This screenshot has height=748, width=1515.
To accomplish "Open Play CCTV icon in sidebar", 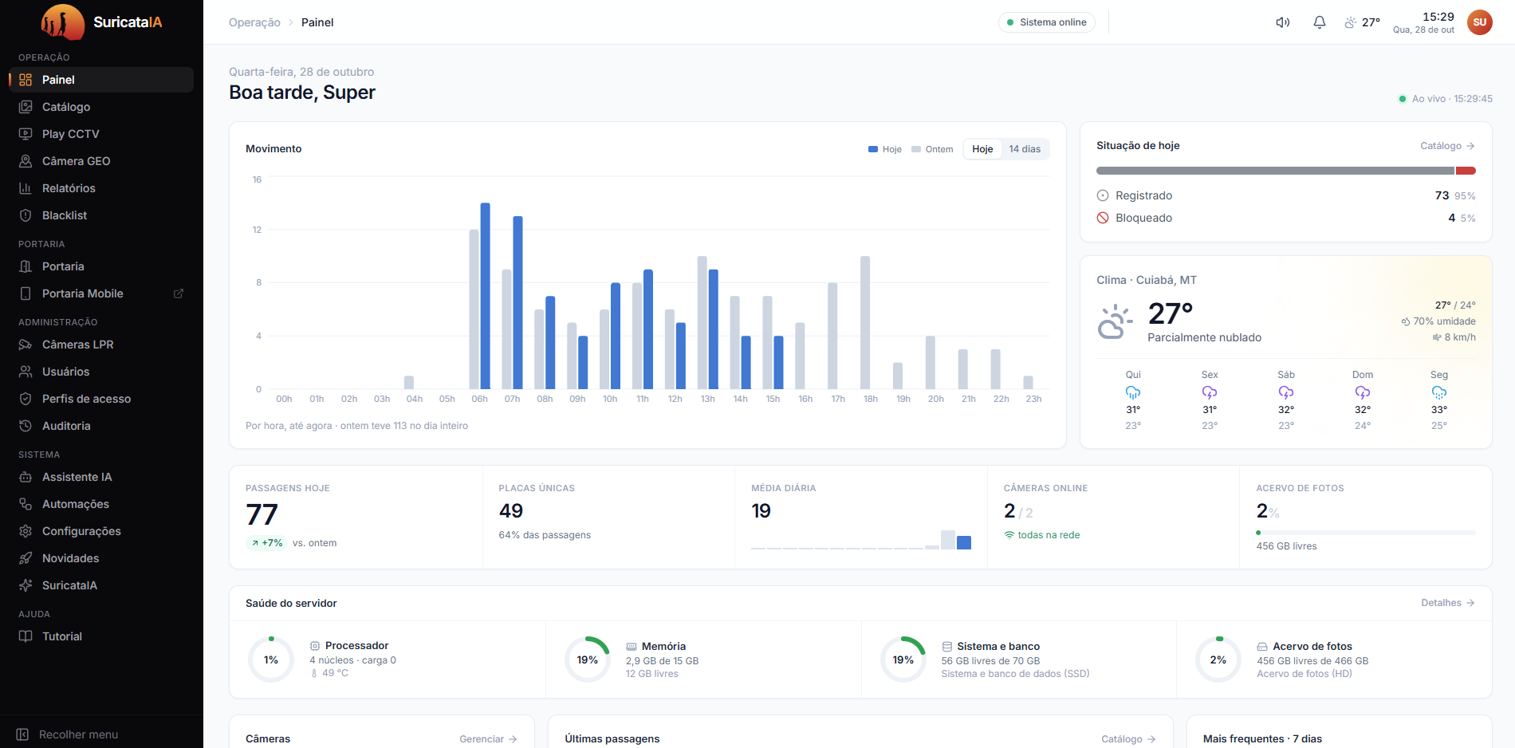I will pyautogui.click(x=26, y=134).
